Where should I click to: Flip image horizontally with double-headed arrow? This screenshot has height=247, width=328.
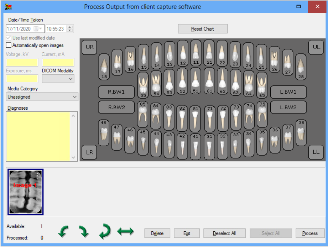pyautogui.click(x=125, y=231)
